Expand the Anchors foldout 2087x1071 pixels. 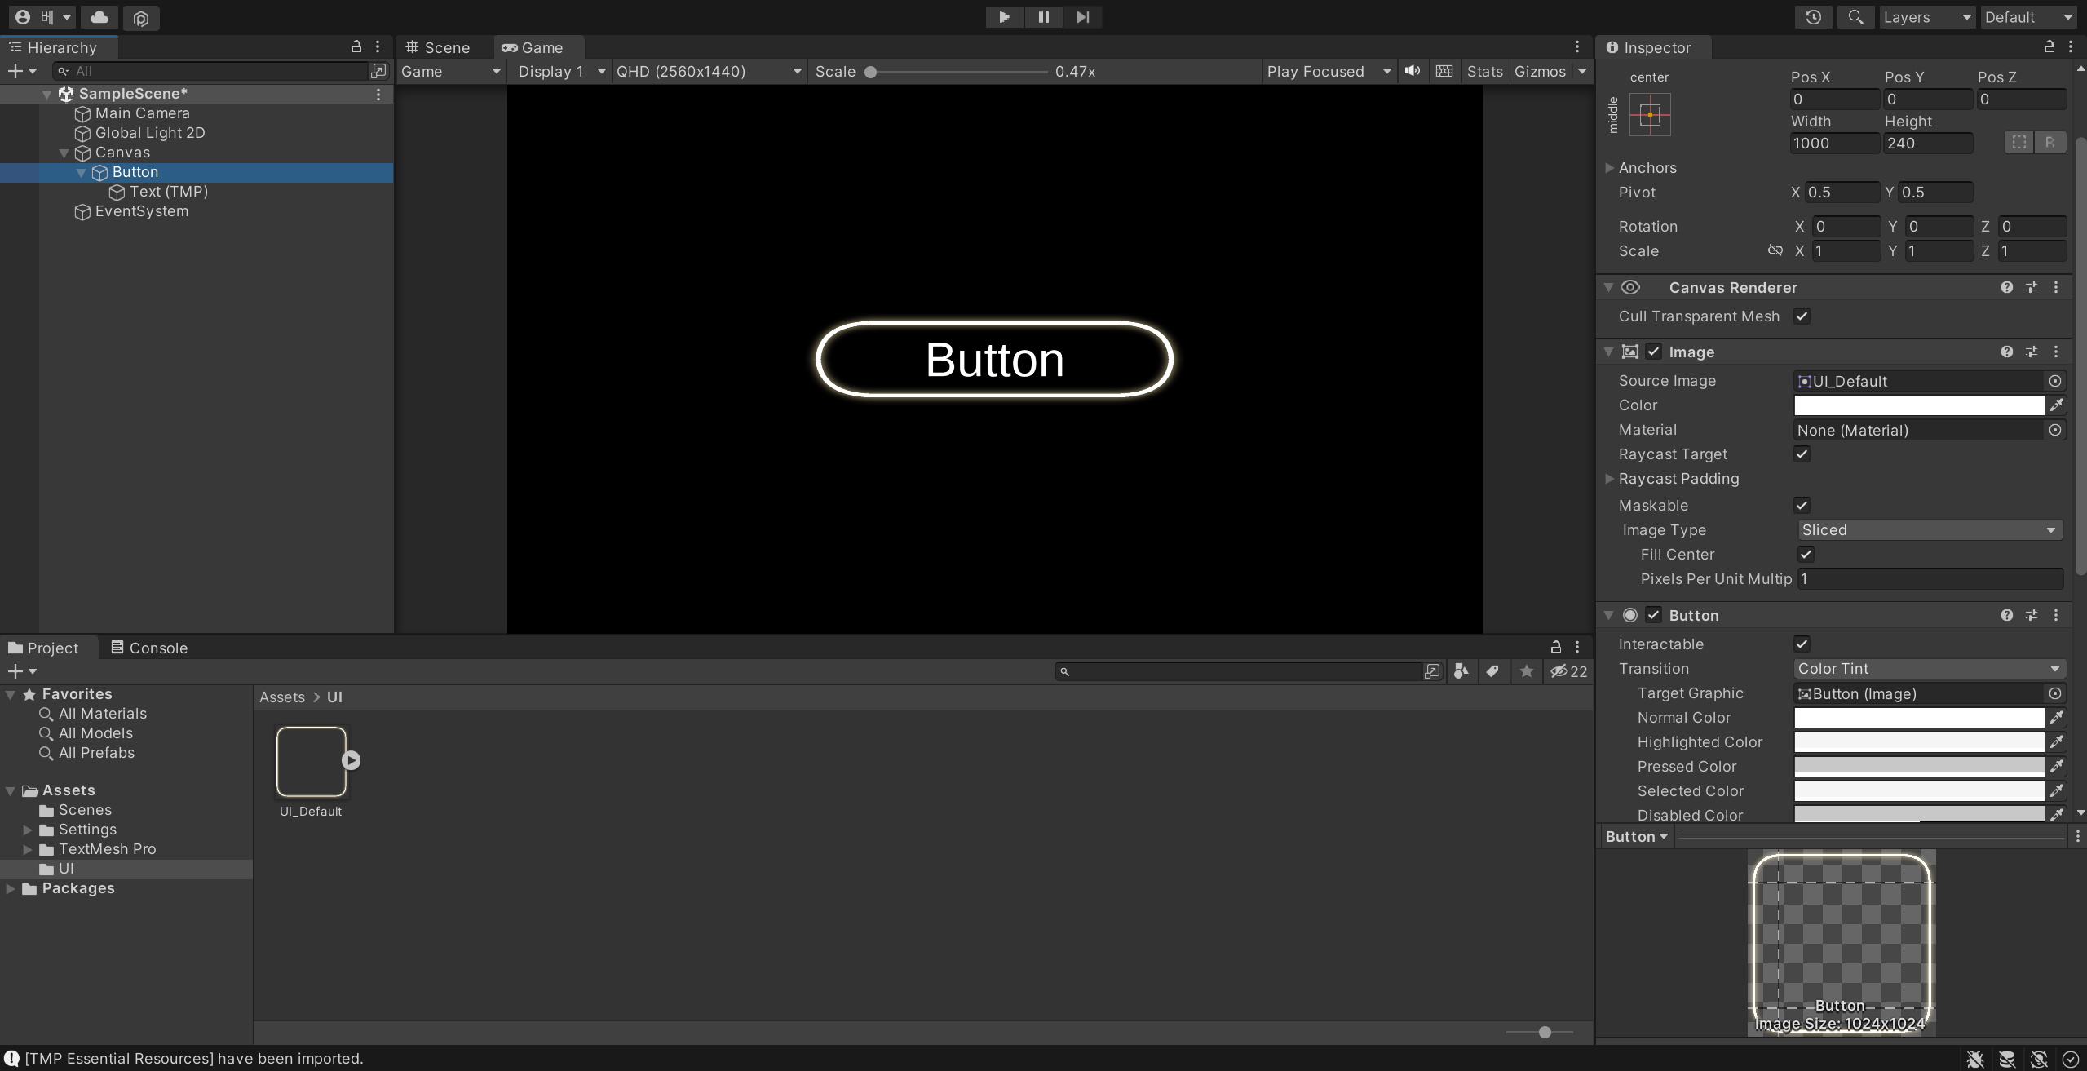click(1609, 168)
